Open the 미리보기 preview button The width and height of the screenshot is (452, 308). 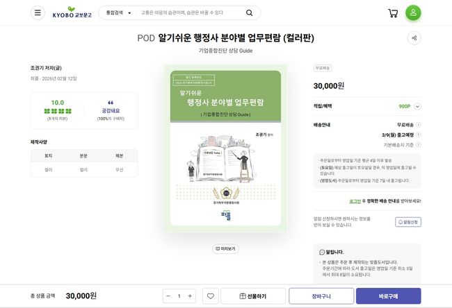pos(225,249)
